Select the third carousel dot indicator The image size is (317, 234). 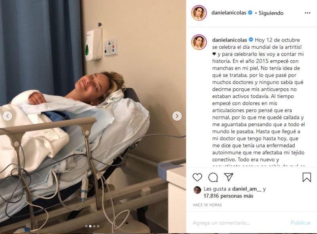94,226
